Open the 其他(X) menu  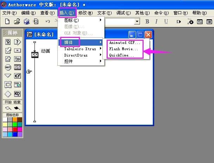click(x=143, y=13)
